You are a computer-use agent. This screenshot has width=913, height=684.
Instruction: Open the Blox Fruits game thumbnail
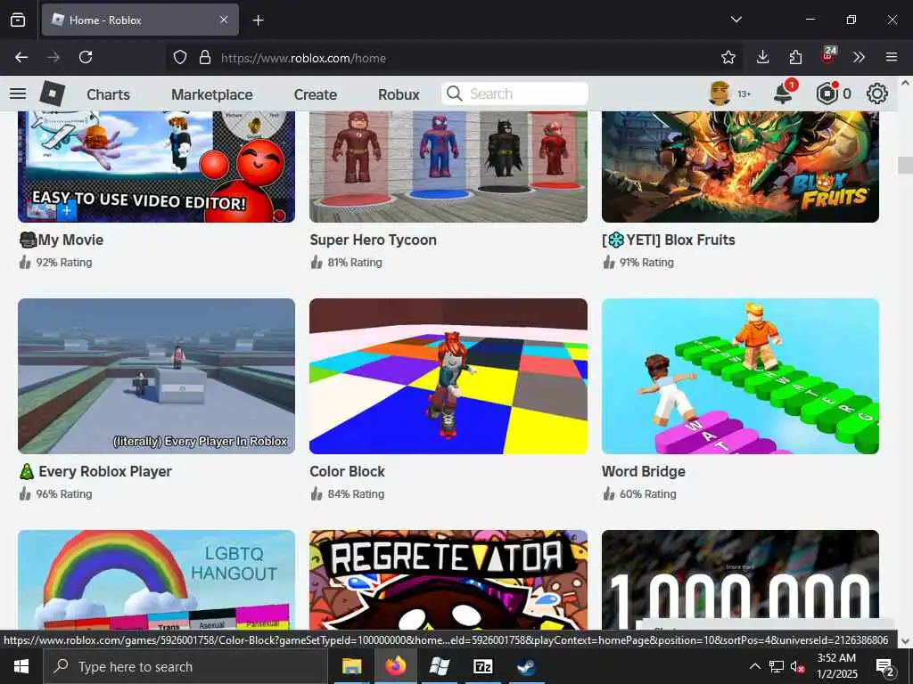click(740, 167)
